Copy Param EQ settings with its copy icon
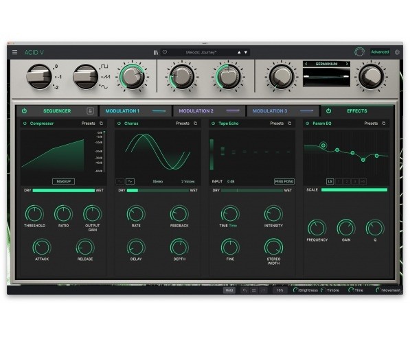This screenshot has height=341, width=410. (x=384, y=123)
